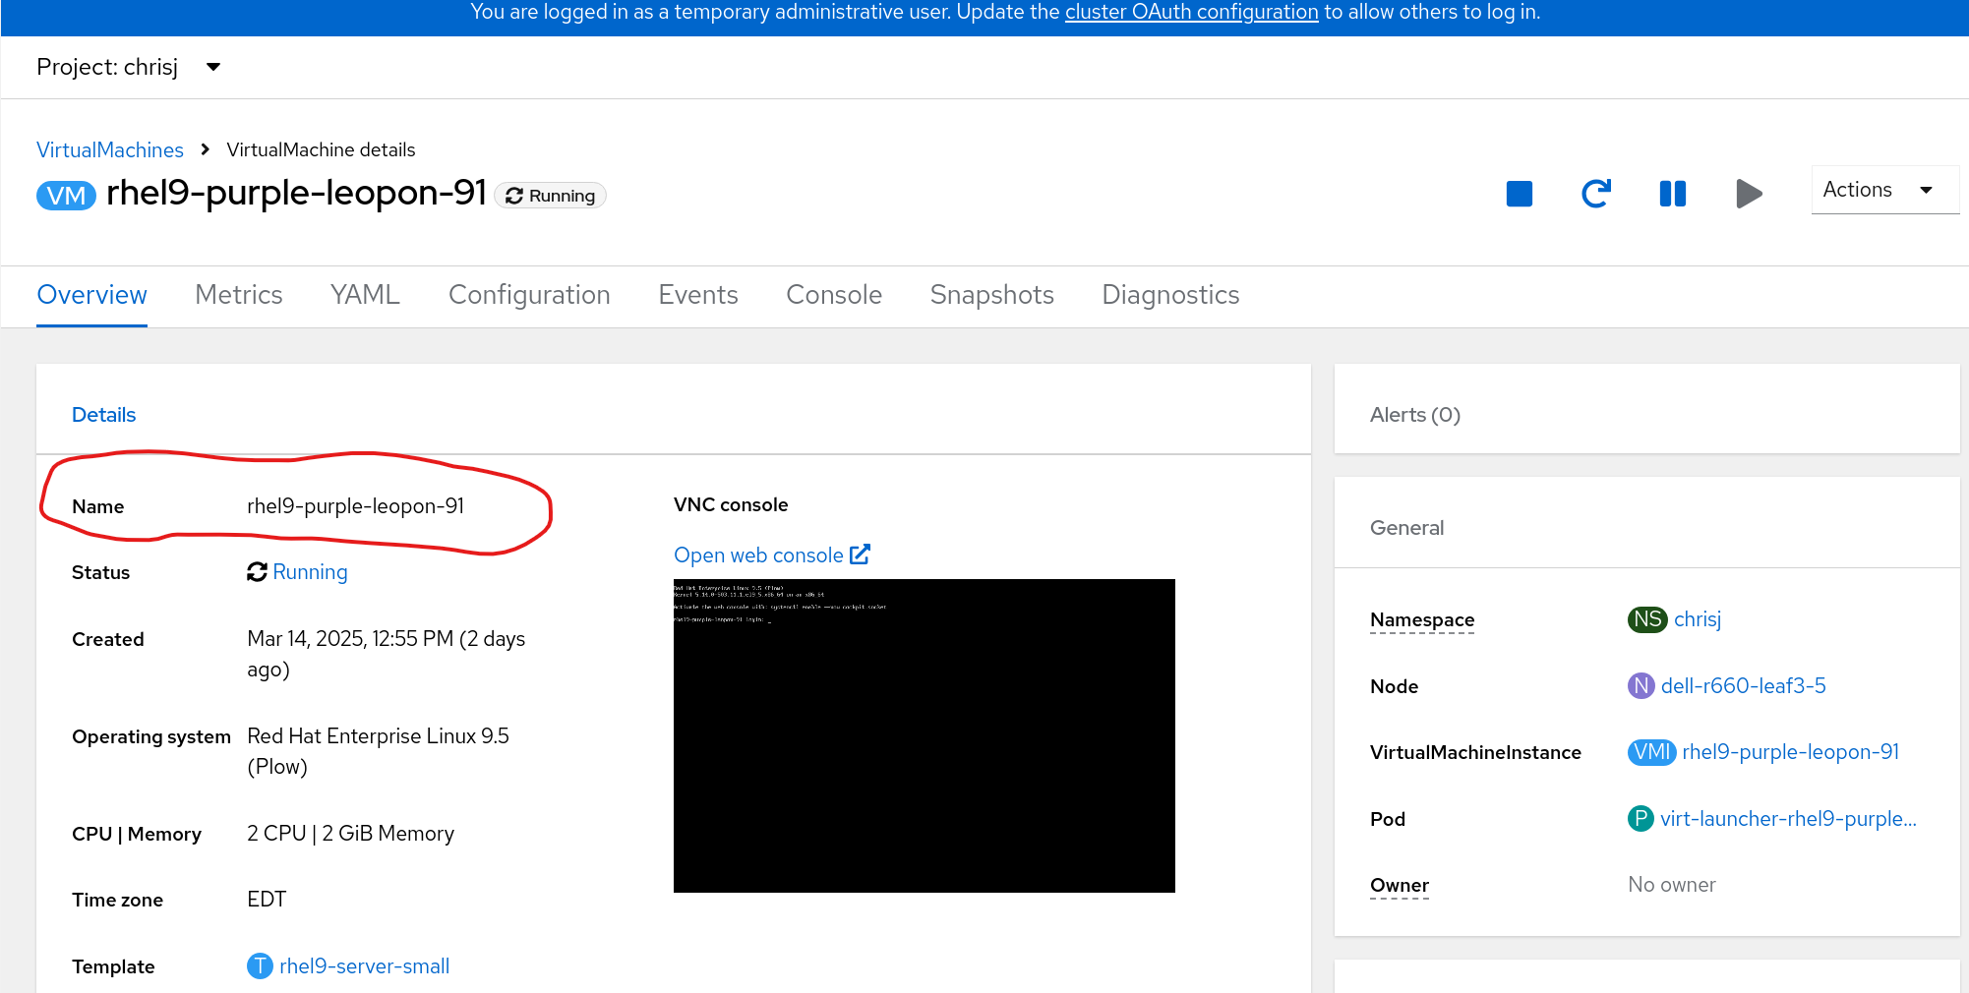The height and width of the screenshot is (993, 1969).
Task: Open the chrisj namespace link
Action: [x=1698, y=619]
